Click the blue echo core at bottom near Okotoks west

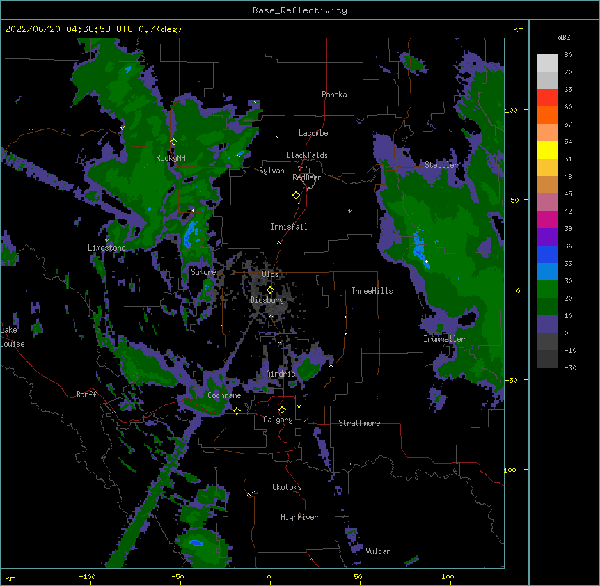coord(196,543)
